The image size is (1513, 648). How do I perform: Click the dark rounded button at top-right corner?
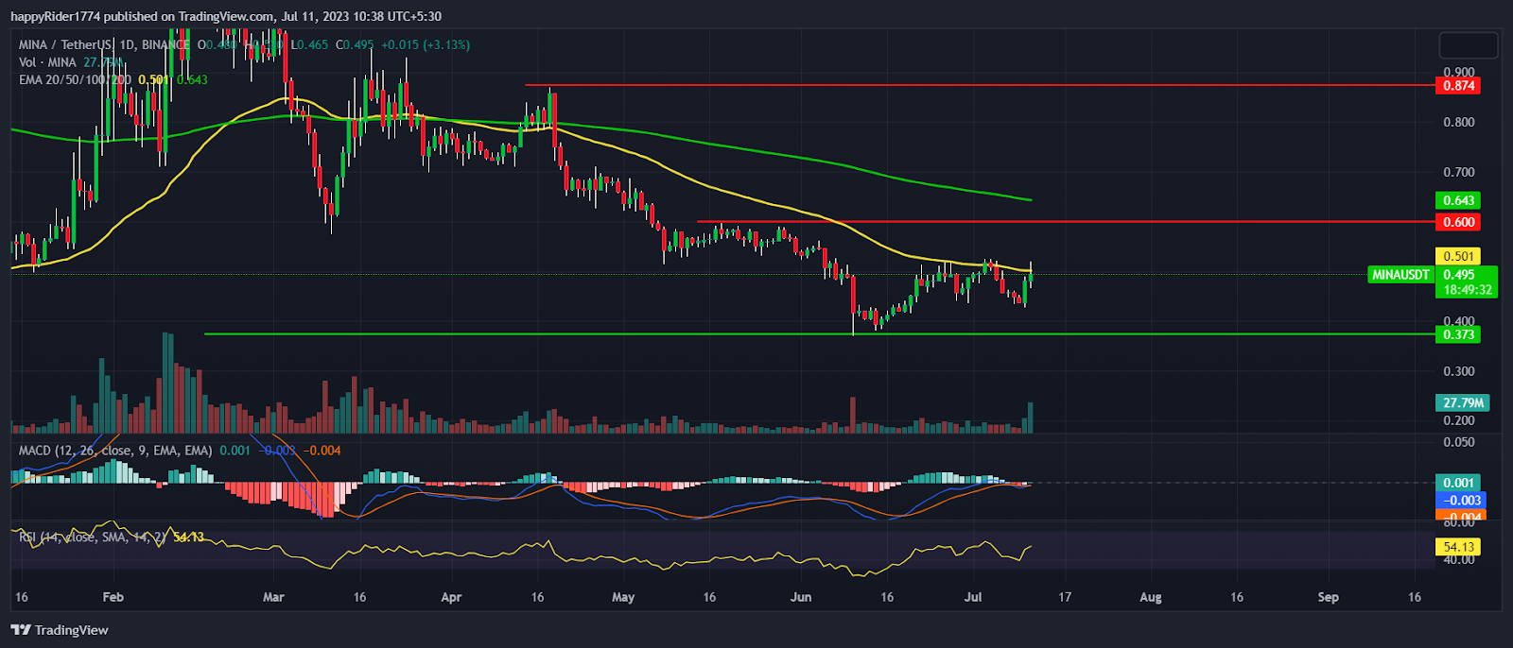click(1468, 44)
